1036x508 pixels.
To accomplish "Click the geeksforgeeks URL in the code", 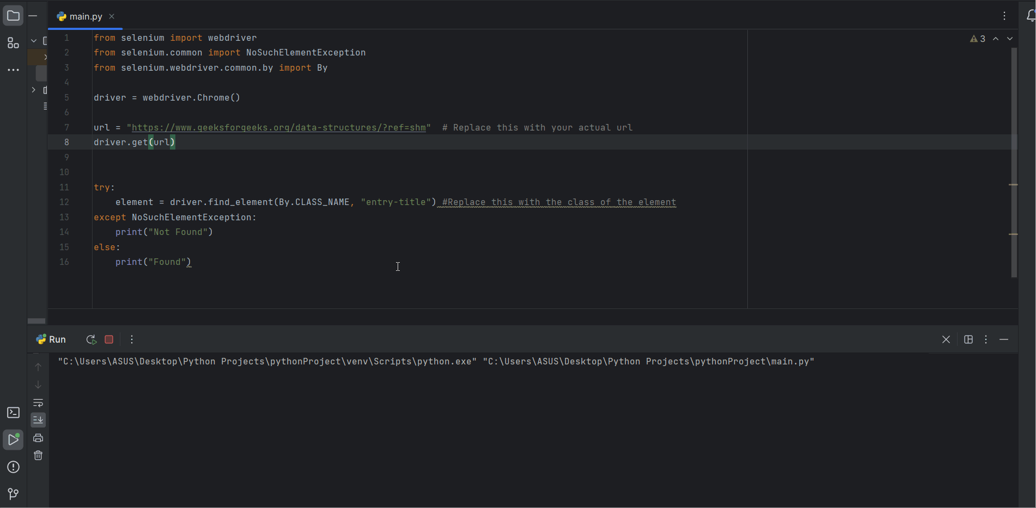I will 278,128.
